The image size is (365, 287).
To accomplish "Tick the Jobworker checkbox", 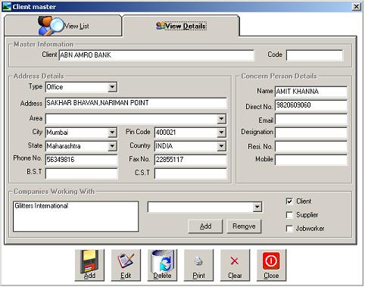I will [289, 229].
